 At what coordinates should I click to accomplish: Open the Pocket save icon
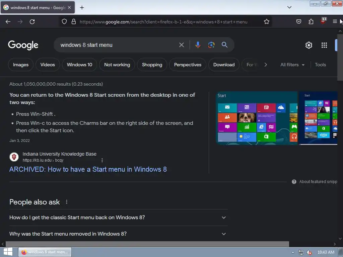point(298,22)
